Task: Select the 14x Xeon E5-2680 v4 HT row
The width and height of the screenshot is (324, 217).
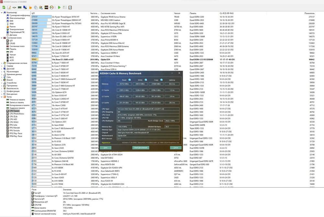Action: (173, 60)
